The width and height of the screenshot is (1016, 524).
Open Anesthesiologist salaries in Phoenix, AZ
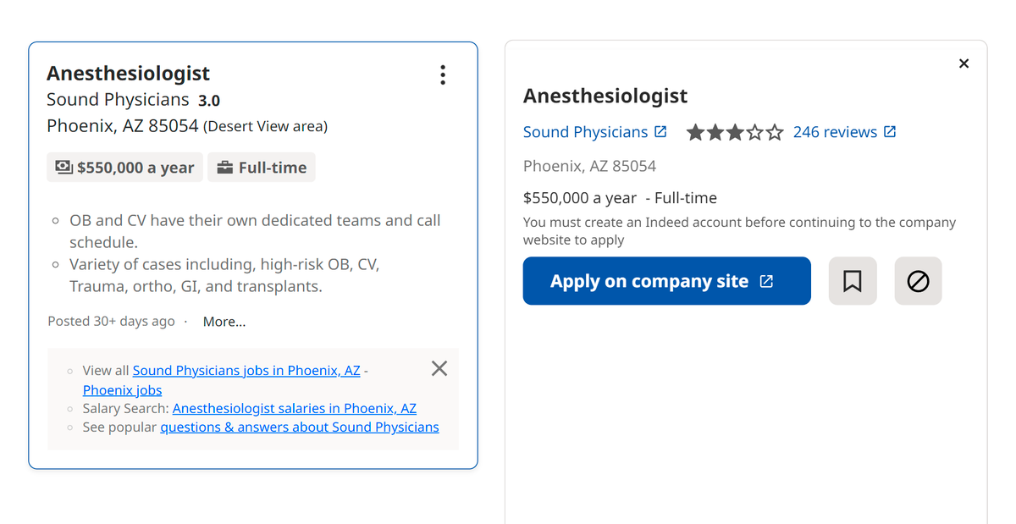[x=295, y=408]
